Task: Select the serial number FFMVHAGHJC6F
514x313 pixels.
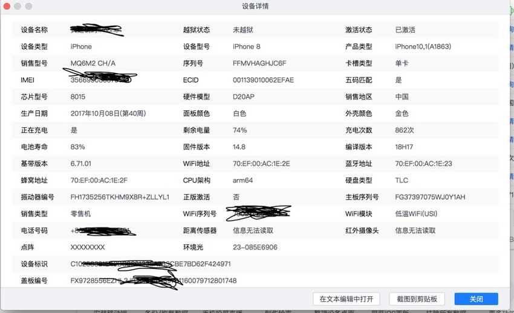Action: click(x=259, y=63)
